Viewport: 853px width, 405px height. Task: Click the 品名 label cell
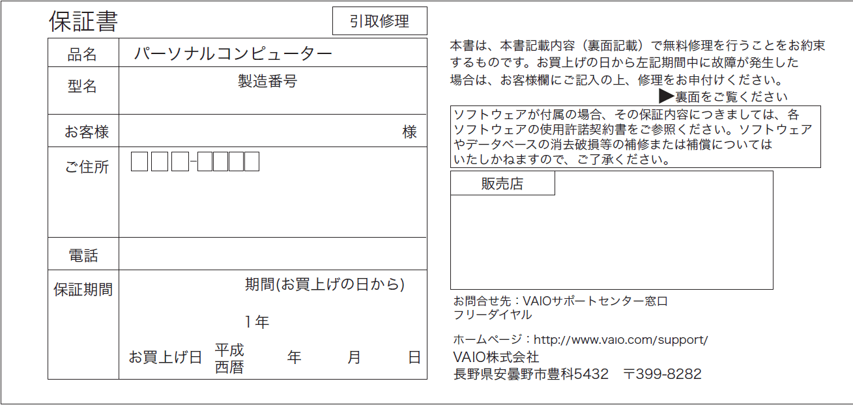83,53
